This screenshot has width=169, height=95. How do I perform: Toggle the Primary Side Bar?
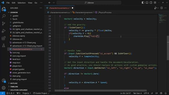[x=143, y=3]
